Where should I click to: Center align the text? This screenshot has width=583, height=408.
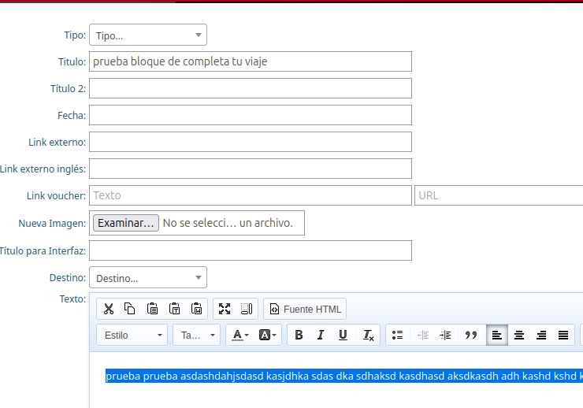click(x=519, y=336)
